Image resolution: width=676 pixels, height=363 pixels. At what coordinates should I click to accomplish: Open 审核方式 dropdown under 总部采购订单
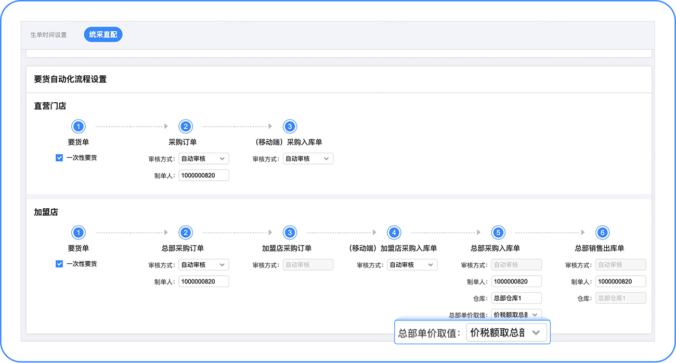tap(203, 265)
